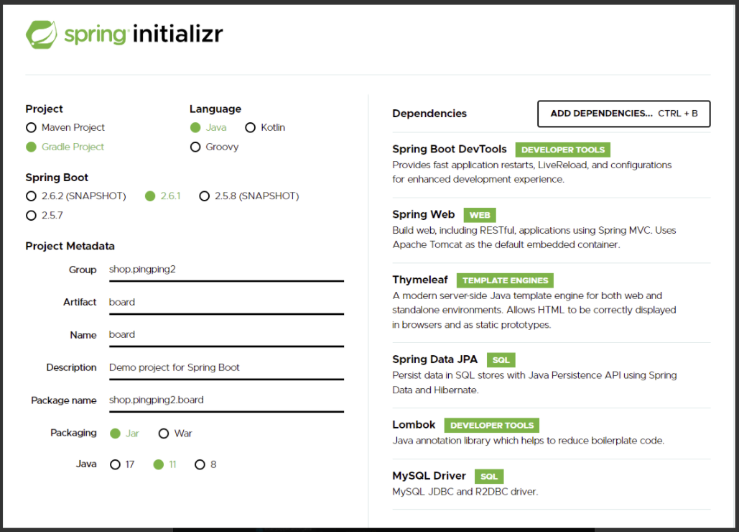Click the Spring Boot section heading
This screenshot has height=532, width=739.
[57, 178]
